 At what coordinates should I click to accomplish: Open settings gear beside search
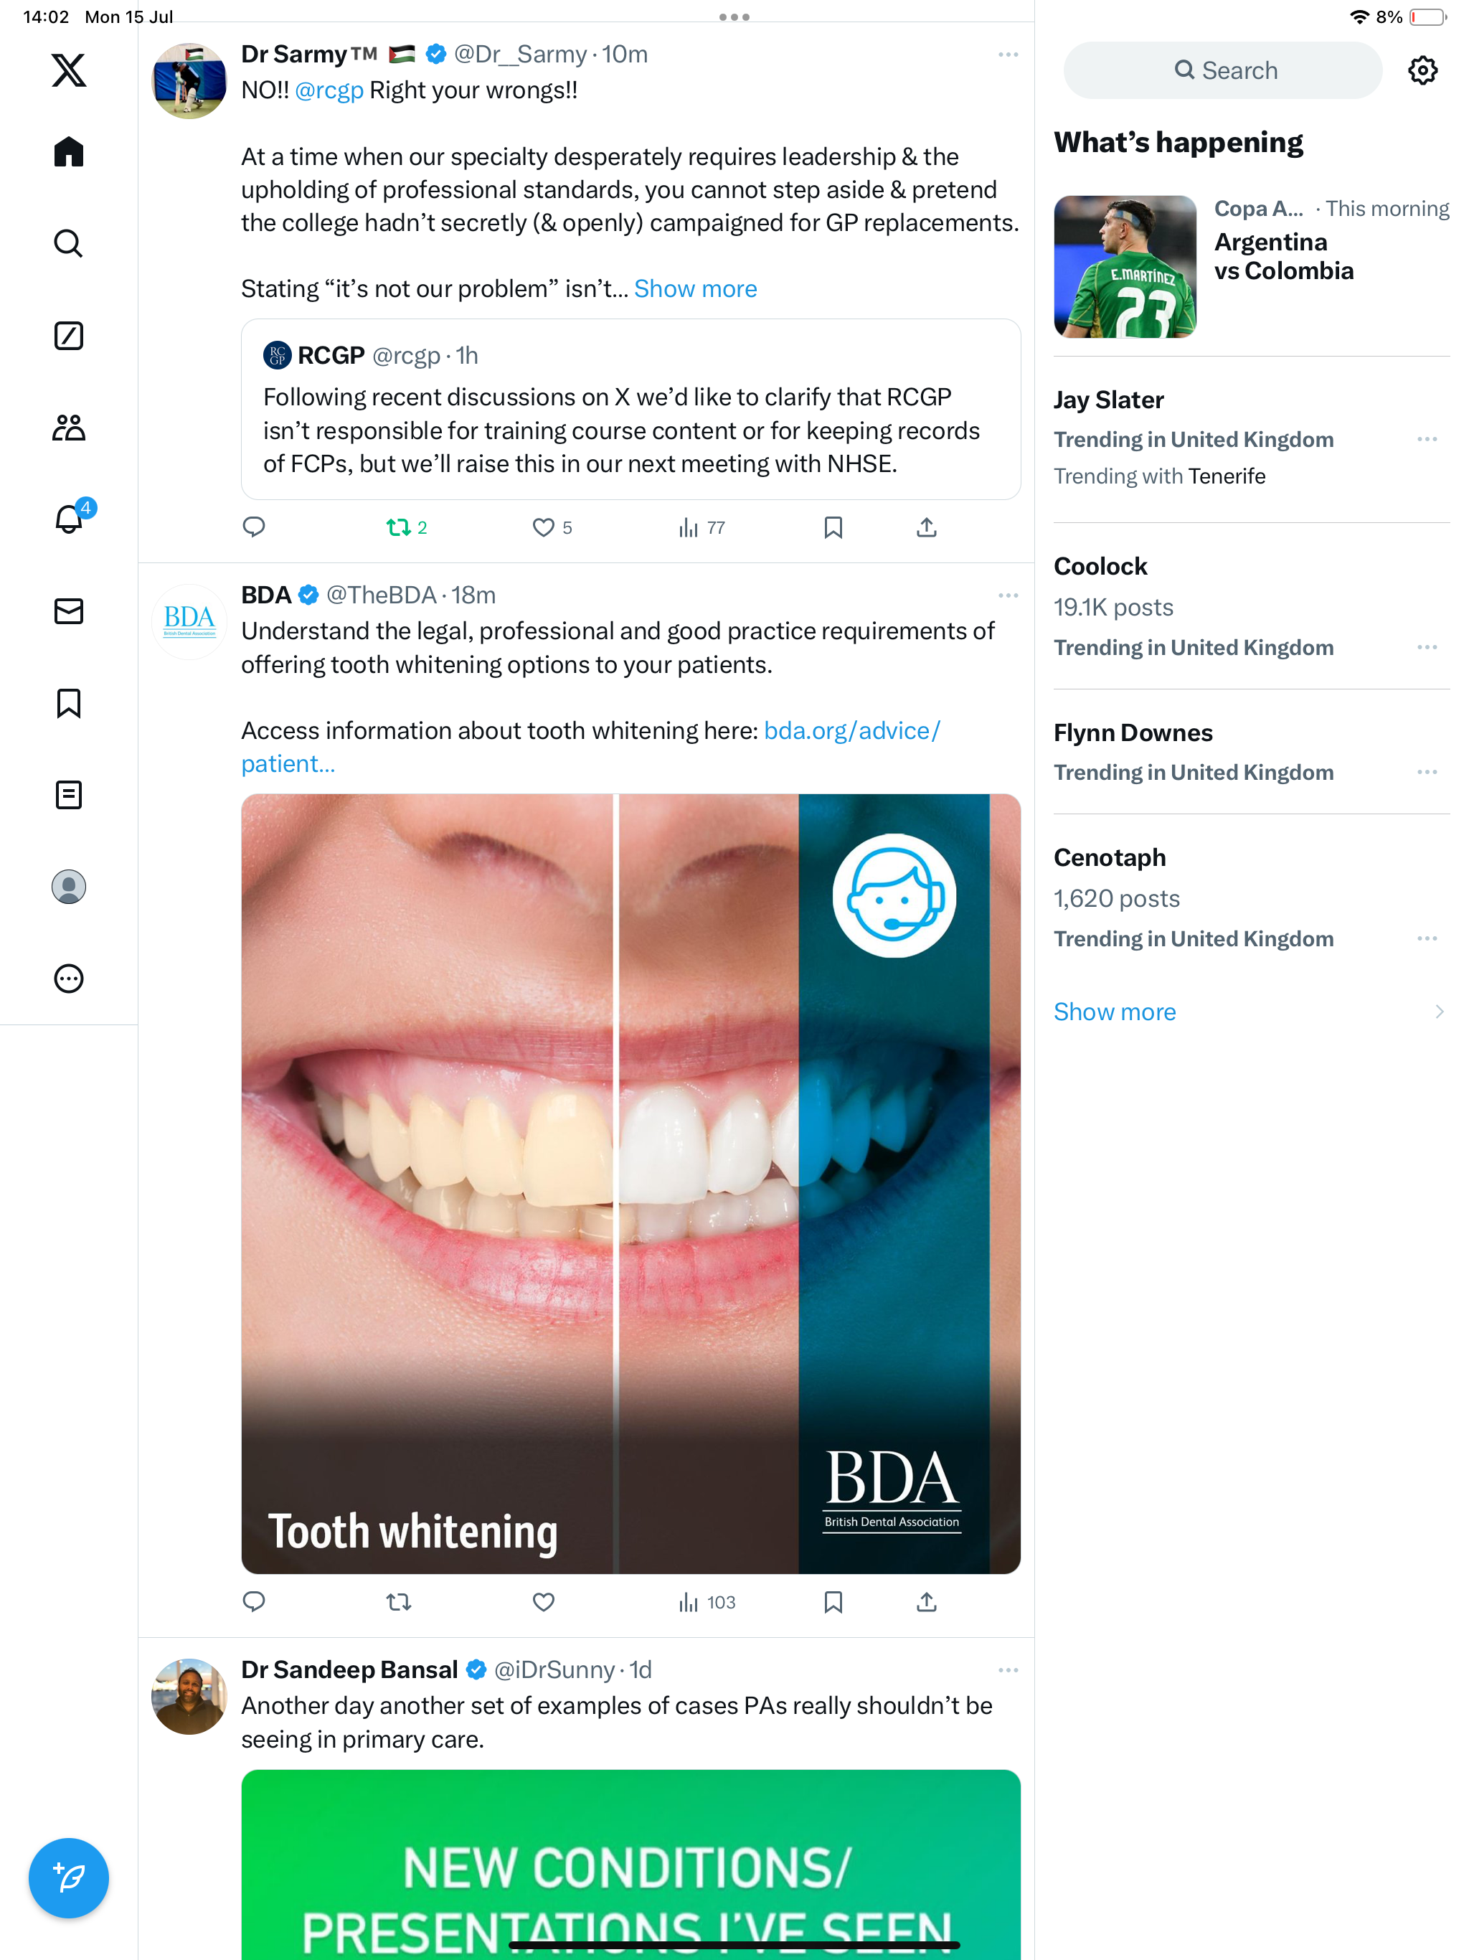[x=1422, y=71]
